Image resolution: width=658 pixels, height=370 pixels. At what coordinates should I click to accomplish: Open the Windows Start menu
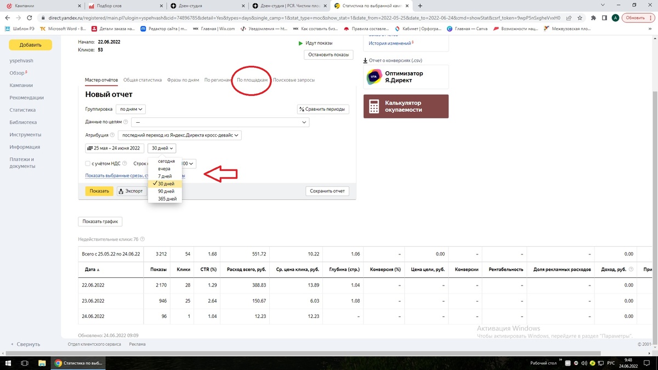pos(9,363)
